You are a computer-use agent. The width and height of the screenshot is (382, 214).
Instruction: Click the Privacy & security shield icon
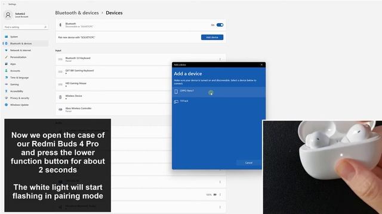point(7,97)
